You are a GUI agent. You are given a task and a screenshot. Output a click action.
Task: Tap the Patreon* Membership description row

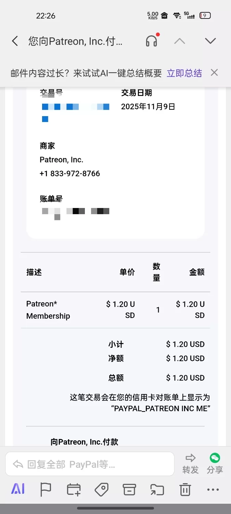[x=48, y=310]
